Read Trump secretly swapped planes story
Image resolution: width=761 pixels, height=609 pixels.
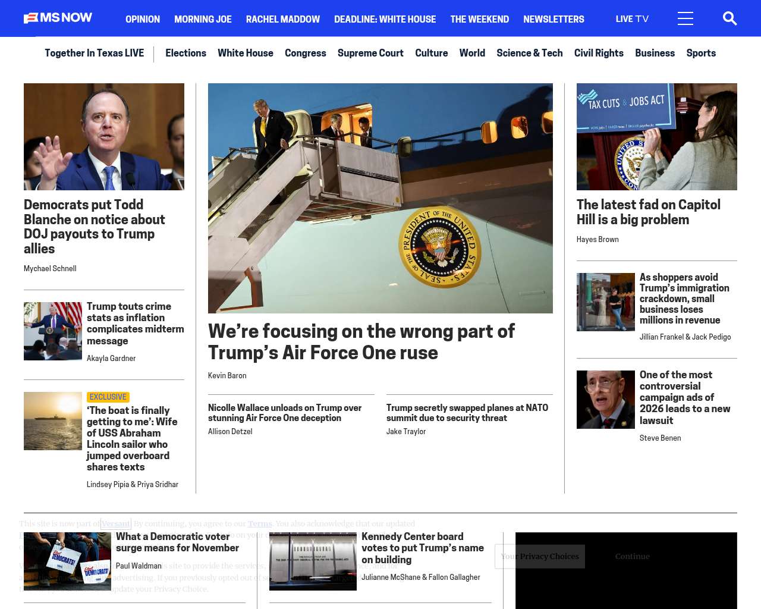point(467,413)
